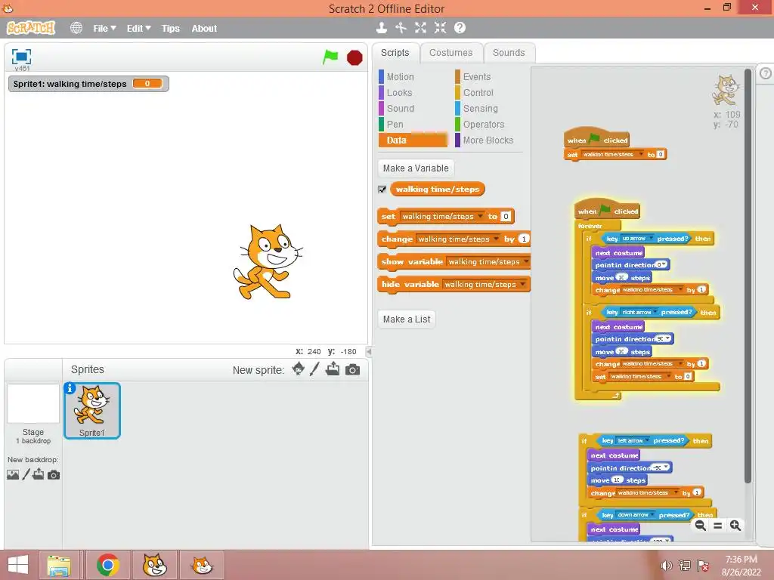This screenshot has height=580, width=774.
Task: Select the Sound block category
Action: (x=401, y=109)
